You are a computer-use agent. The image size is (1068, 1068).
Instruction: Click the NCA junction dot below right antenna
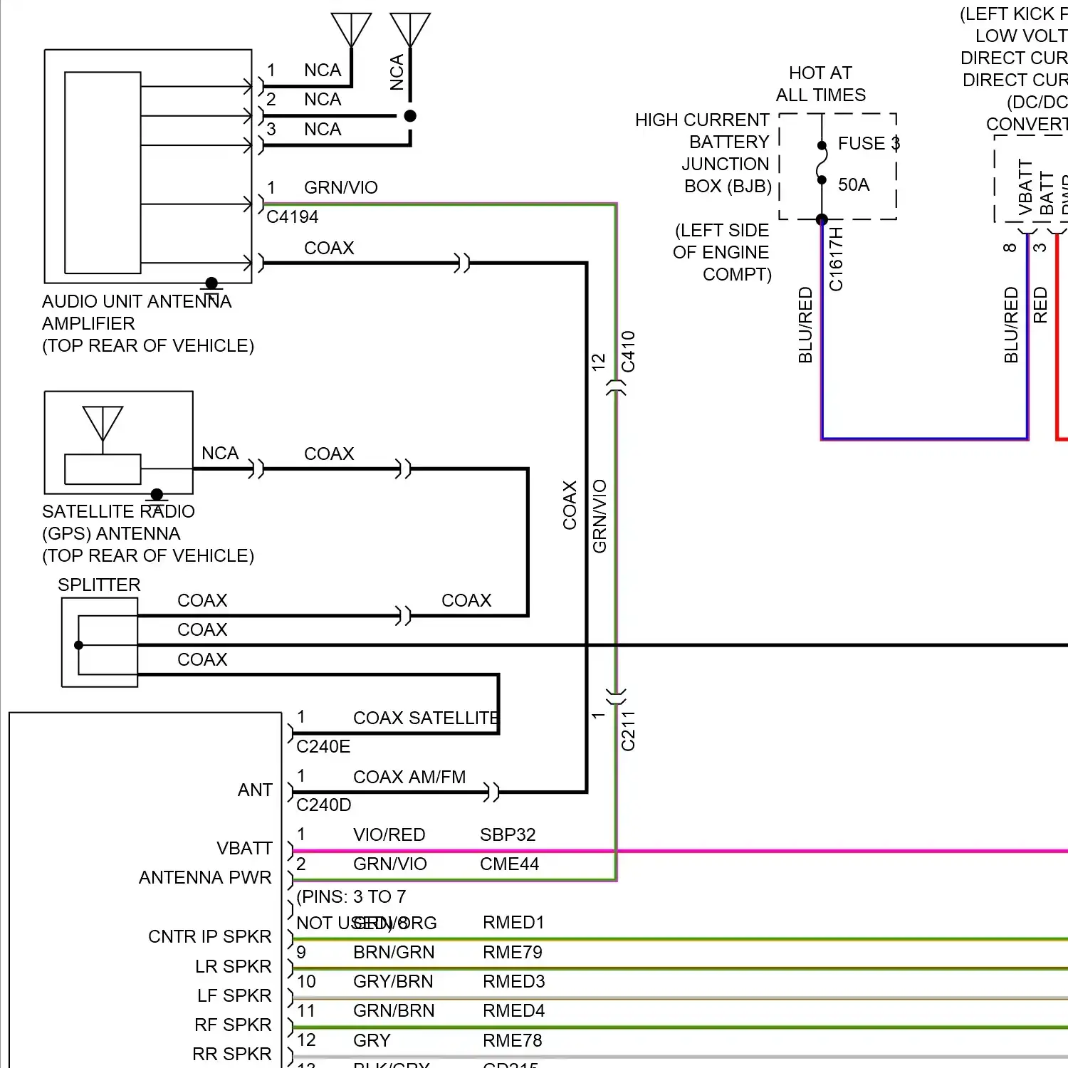point(410,115)
